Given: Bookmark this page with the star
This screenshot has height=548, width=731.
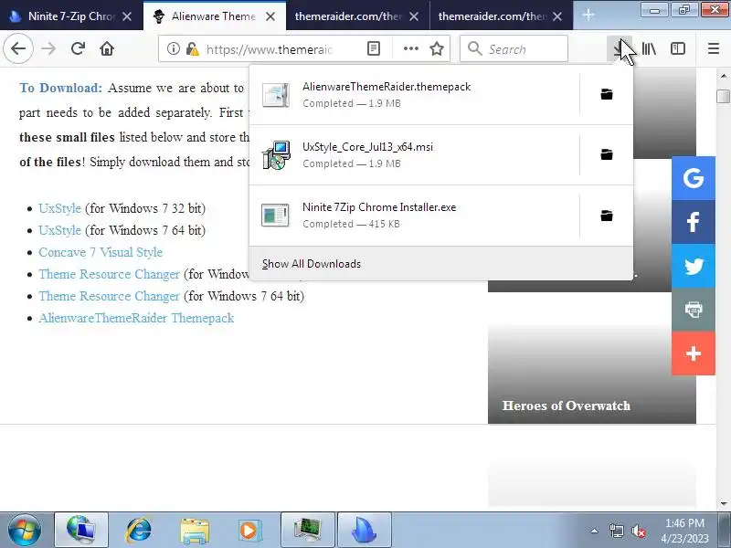Looking at the screenshot, I should [x=437, y=48].
